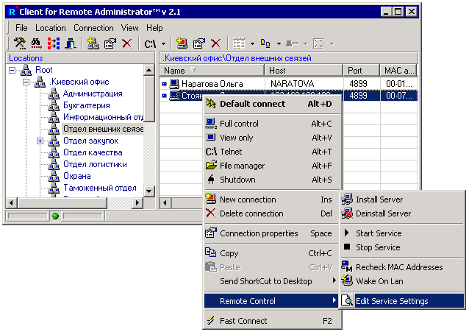469x332 pixels.
Task: Click the connection properties toolbar icon right of C:\
Action: pyautogui.click(x=199, y=43)
